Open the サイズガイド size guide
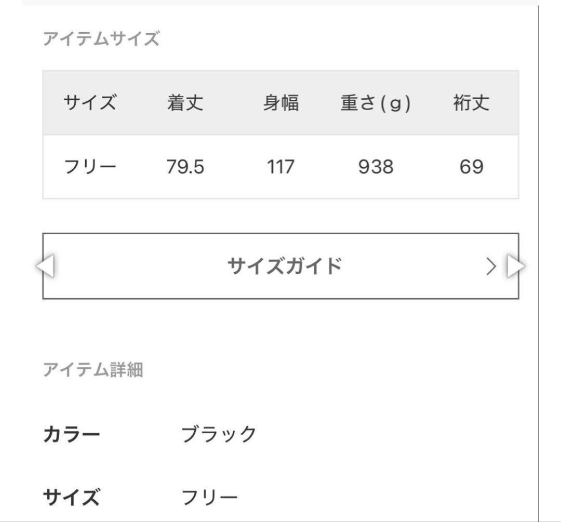 click(284, 266)
